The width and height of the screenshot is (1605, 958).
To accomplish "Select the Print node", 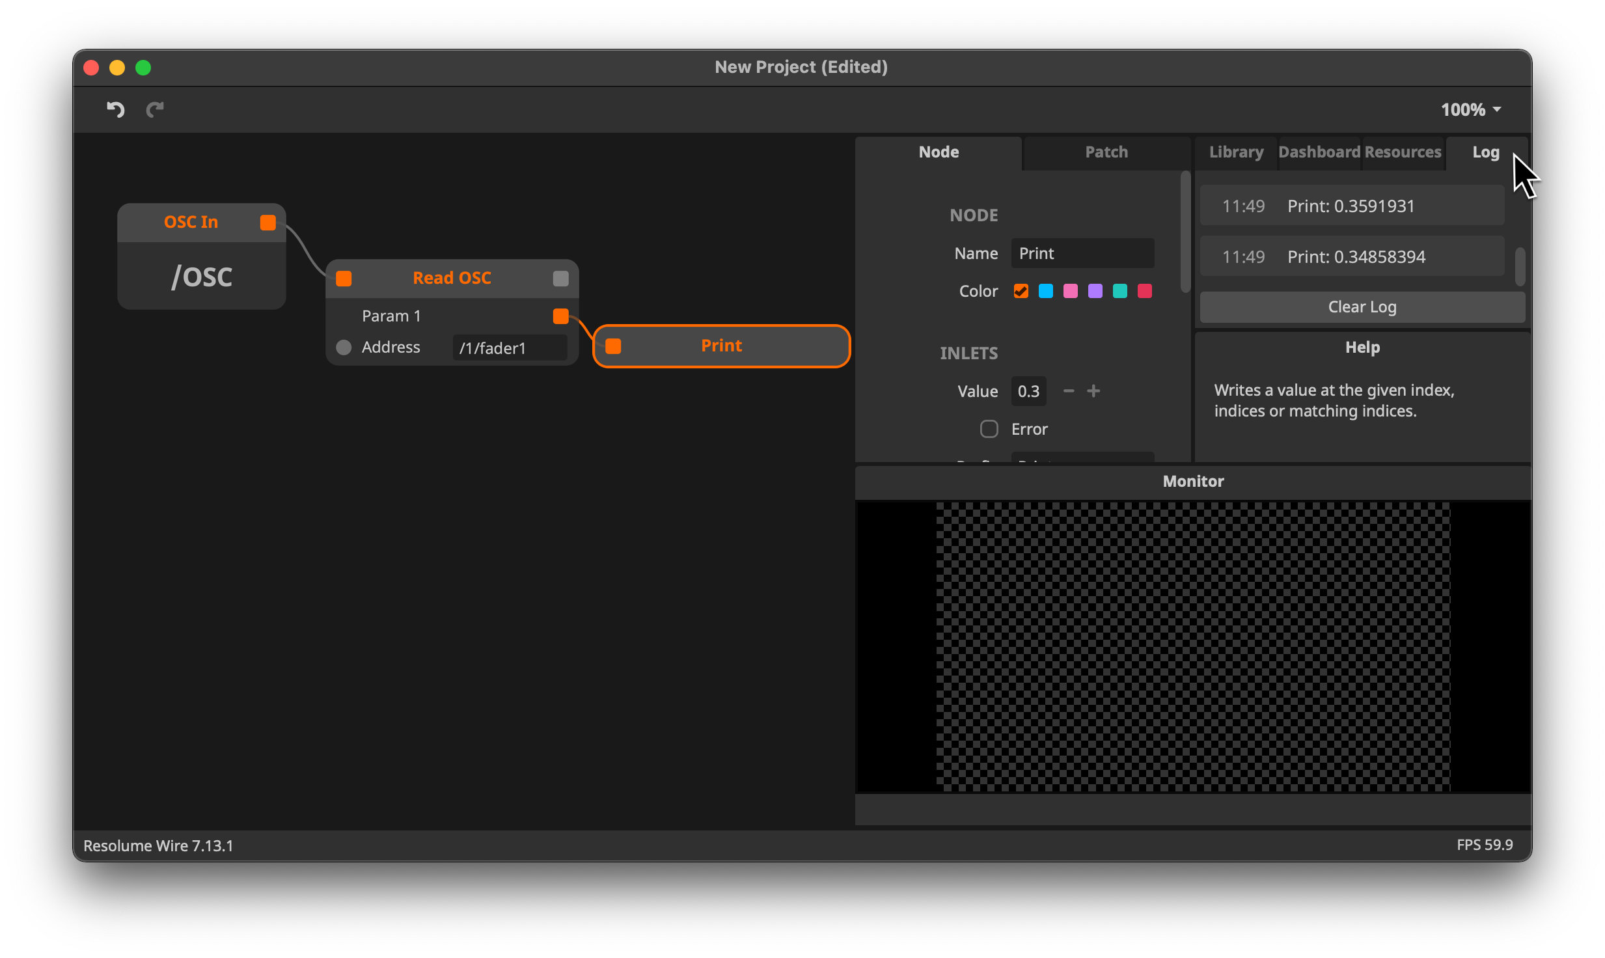I will click(721, 346).
